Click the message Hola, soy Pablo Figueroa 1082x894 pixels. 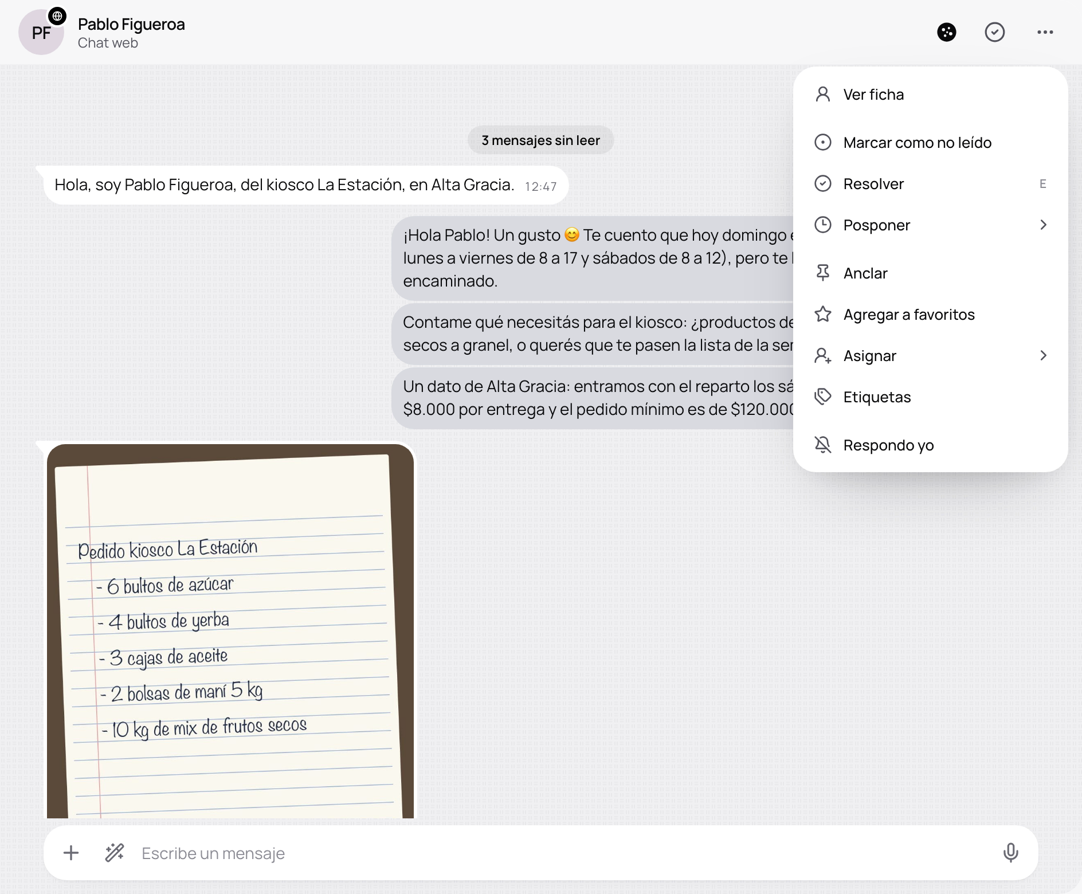point(306,185)
